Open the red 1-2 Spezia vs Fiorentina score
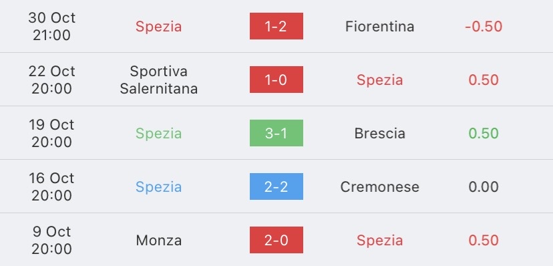553x266 pixels. (276, 26)
